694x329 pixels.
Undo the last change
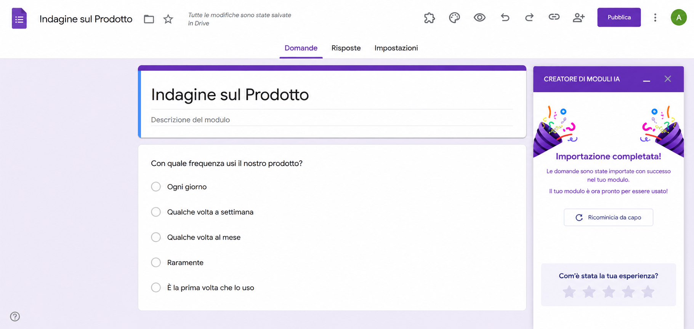coord(505,18)
